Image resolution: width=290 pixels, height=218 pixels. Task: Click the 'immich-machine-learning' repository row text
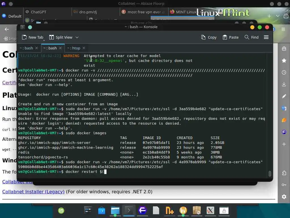66,148
